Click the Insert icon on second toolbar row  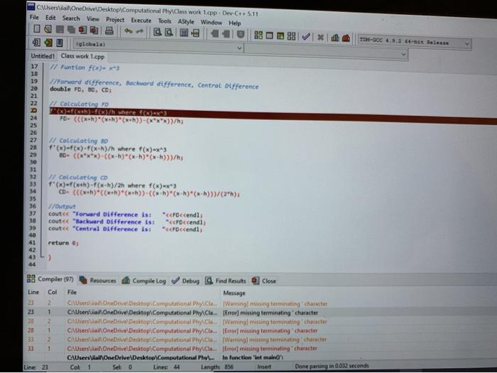pos(36,42)
